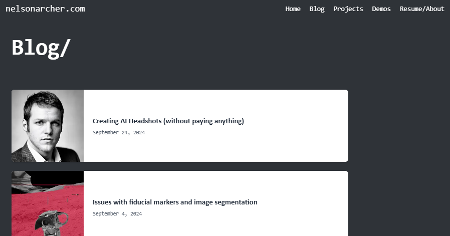Click the September 4, 2024 date

tap(117, 214)
